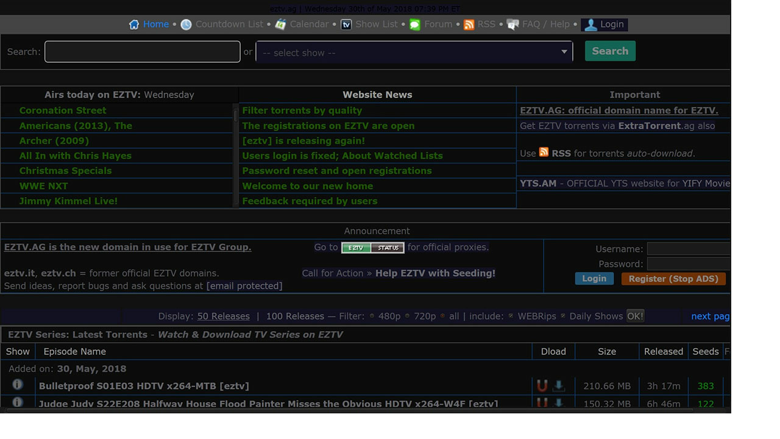
Task: Go to next page link
Action: click(711, 316)
